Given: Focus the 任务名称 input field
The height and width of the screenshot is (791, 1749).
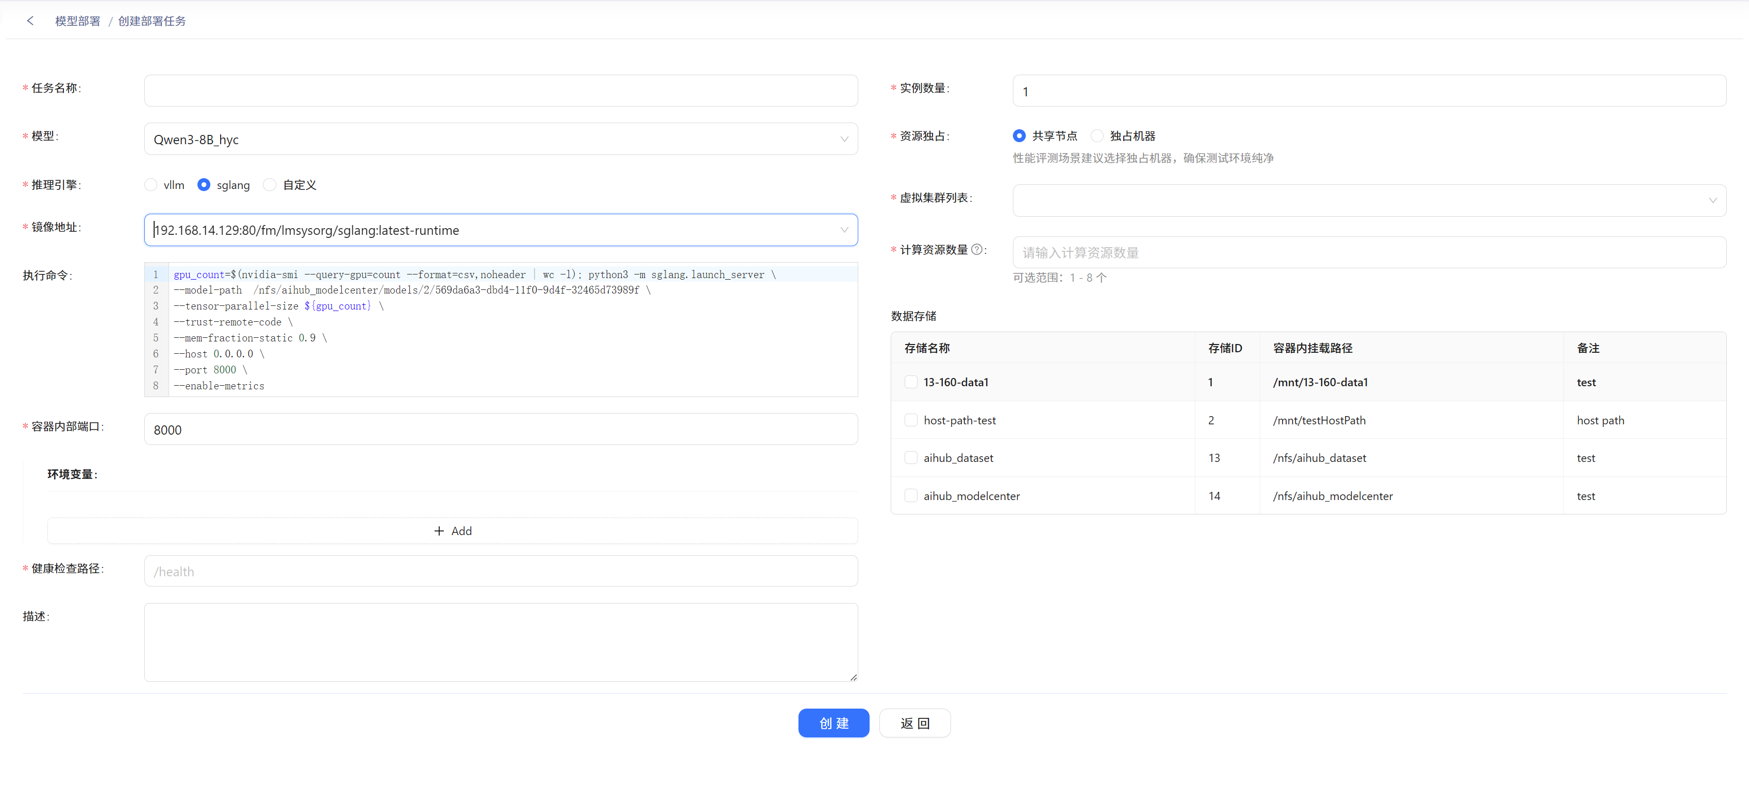Looking at the screenshot, I should tap(501, 91).
